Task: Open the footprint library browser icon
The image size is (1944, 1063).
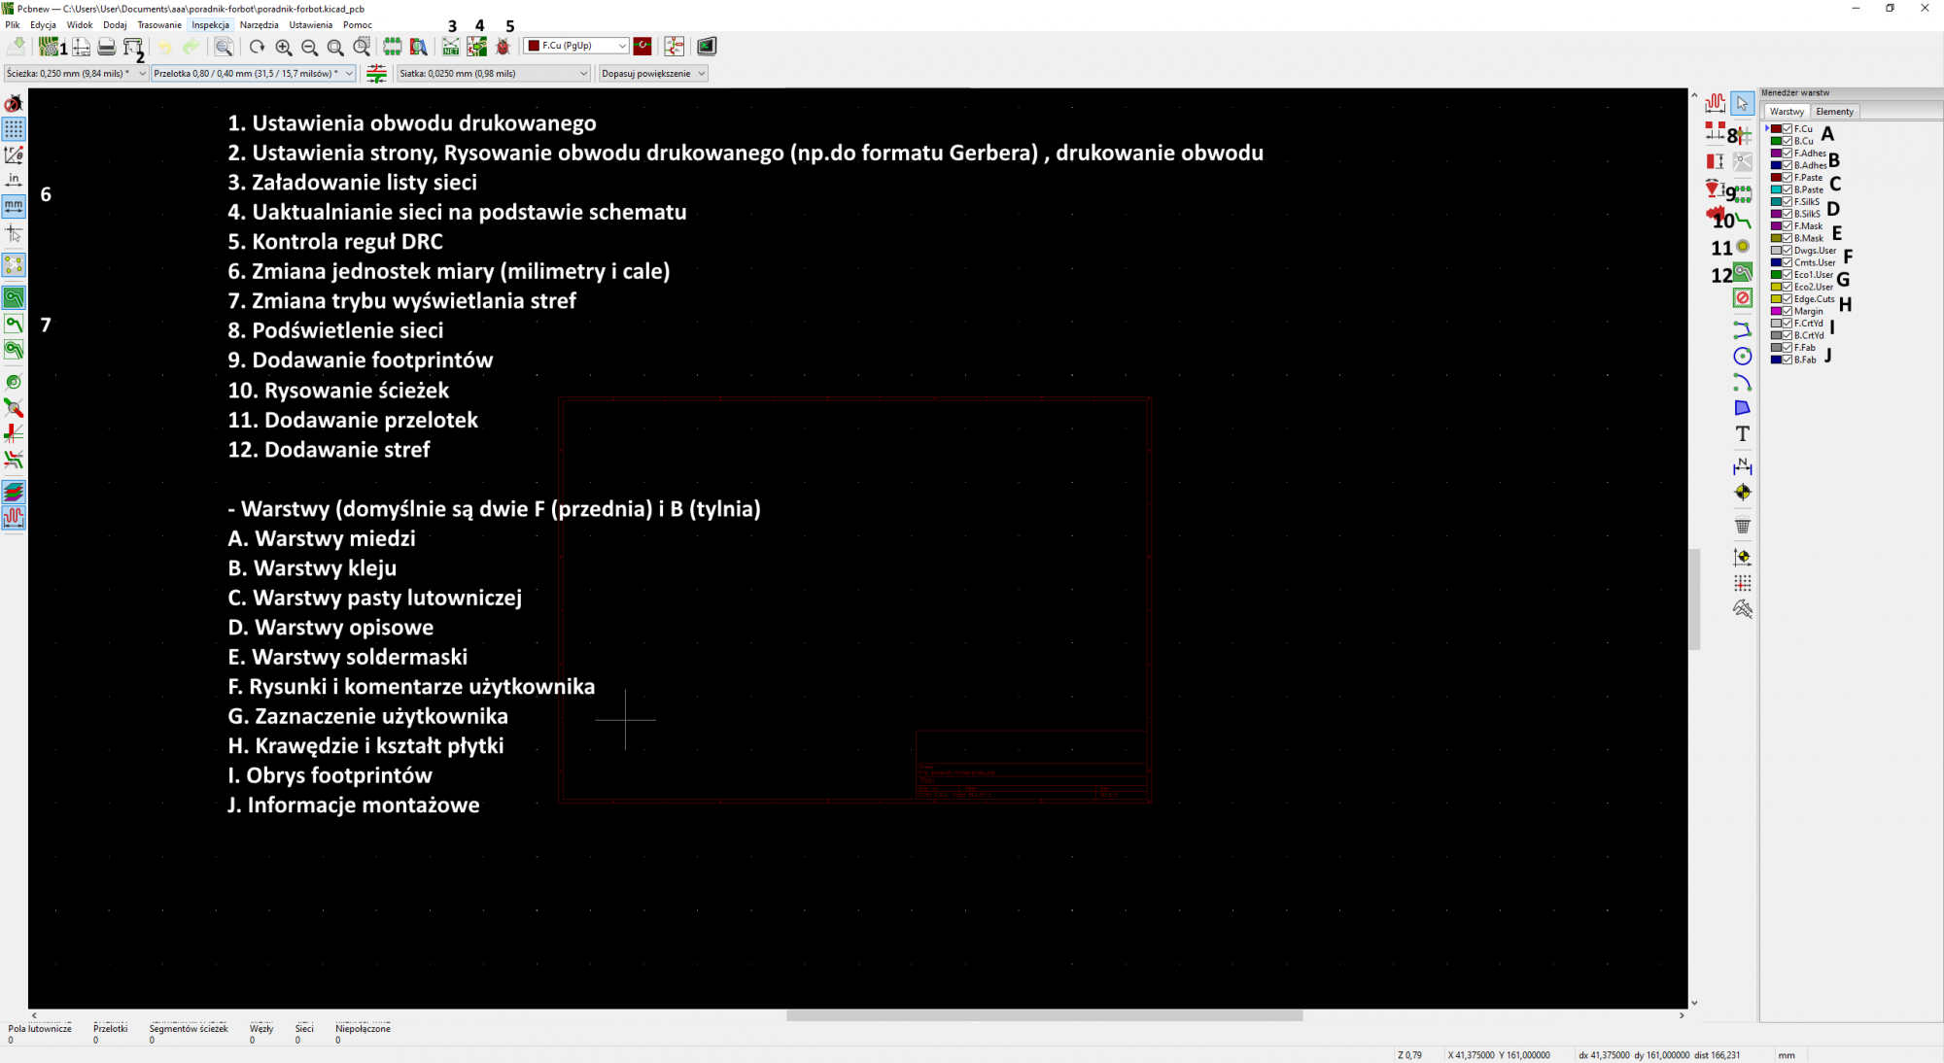Action: [x=419, y=46]
